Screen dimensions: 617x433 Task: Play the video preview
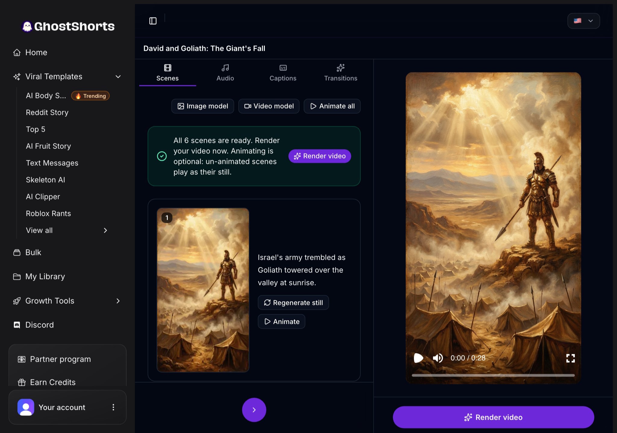coord(418,358)
